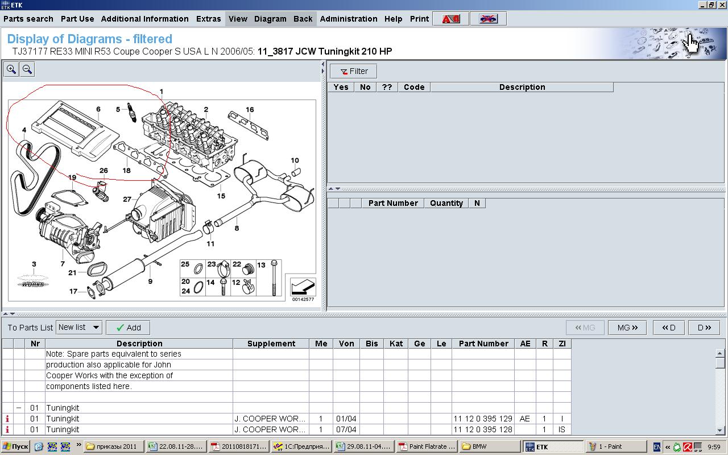Go to previous main group MG
Image resolution: width=728 pixels, height=455 pixels.
[585, 328]
